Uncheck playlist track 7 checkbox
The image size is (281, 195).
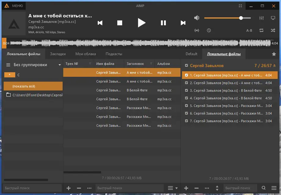[186, 121]
